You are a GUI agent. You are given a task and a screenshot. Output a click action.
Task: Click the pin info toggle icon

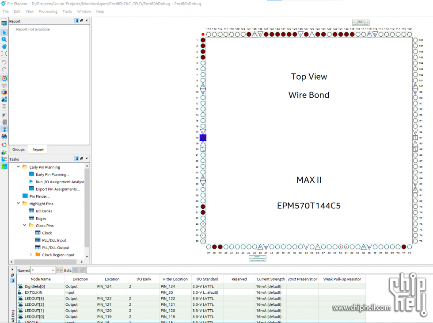pos(4,129)
